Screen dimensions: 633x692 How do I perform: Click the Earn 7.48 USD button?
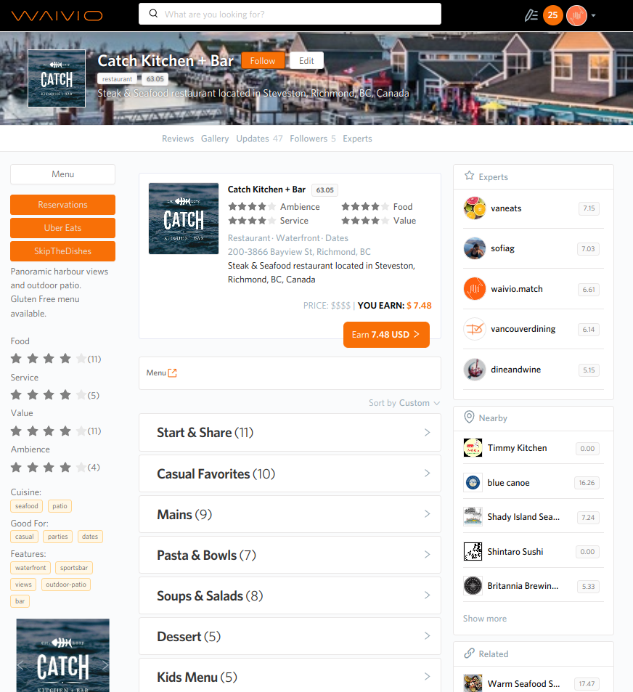click(386, 335)
